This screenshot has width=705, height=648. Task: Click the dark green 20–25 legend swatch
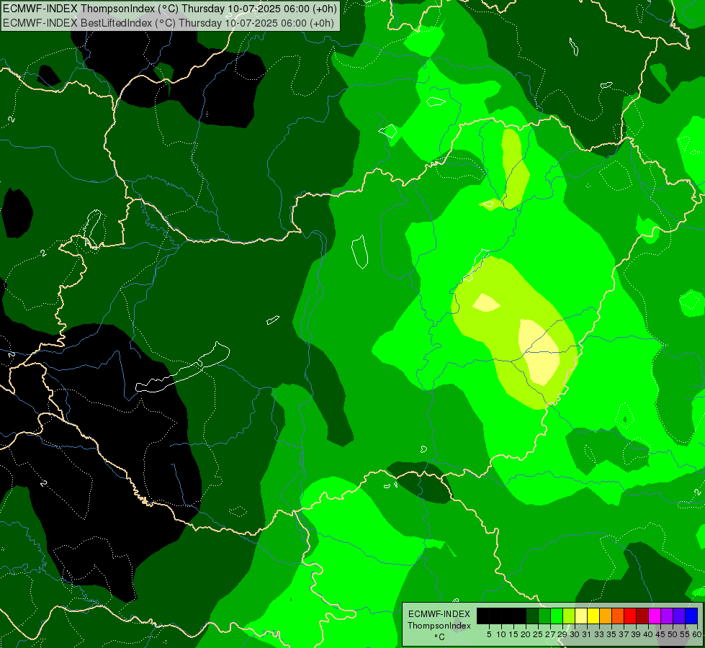(532, 616)
